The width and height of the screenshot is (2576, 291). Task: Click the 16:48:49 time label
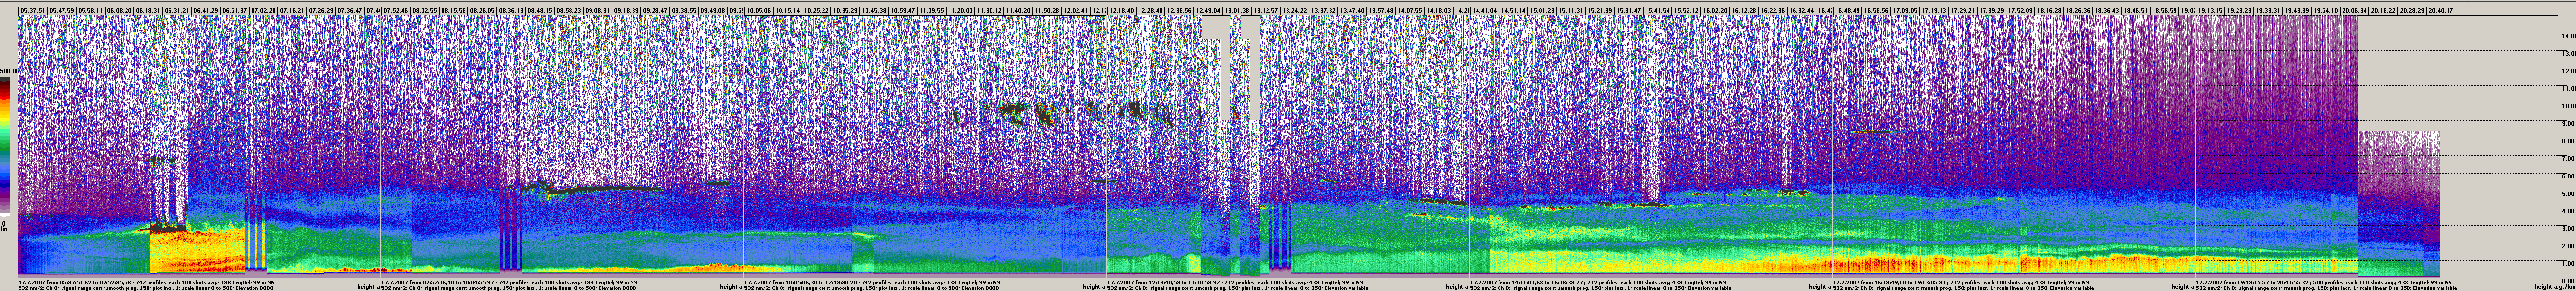(1848, 10)
